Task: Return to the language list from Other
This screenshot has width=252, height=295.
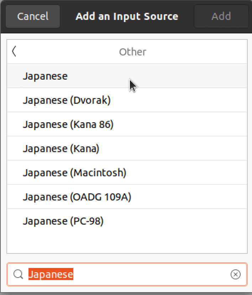Action: click(14, 52)
